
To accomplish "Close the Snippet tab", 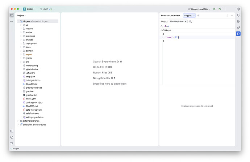I will click(x=194, y=16).
